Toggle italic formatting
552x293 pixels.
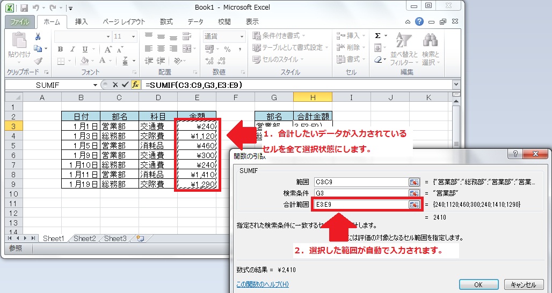72,49
